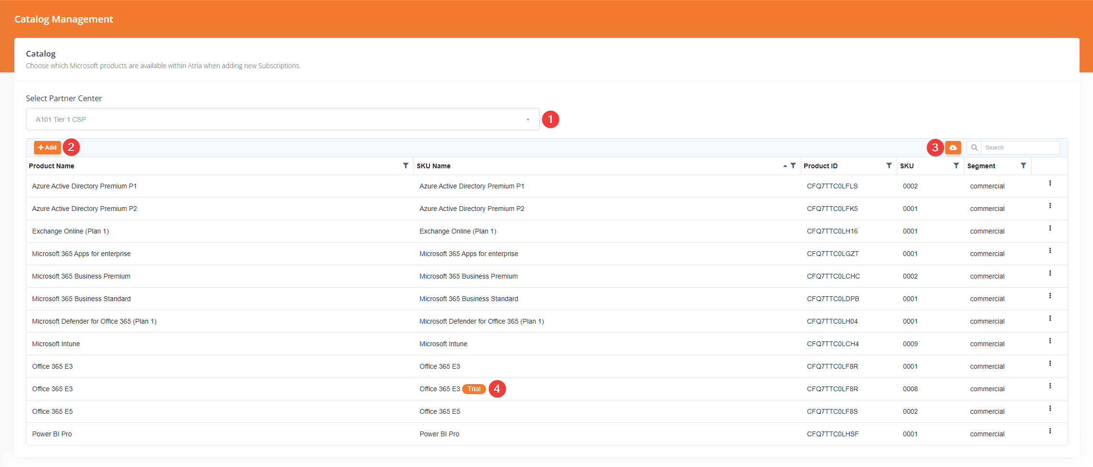The width and height of the screenshot is (1093, 467).
Task: Open row menu for Microsoft 365 Business Premium
Action: 1050,273
